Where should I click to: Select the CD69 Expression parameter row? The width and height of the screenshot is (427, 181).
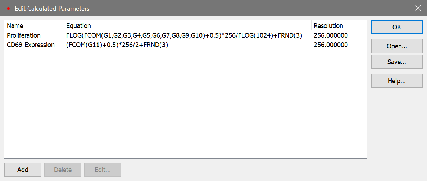pyautogui.click(x=31, y=45)
